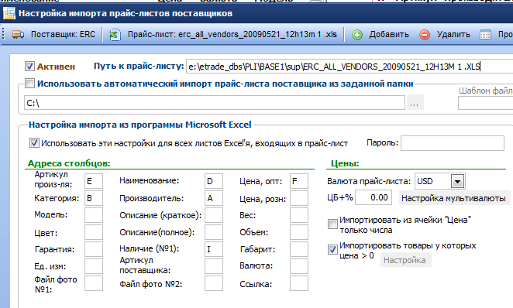Click the Файл фото №1 column field

(x=94, y=283)
